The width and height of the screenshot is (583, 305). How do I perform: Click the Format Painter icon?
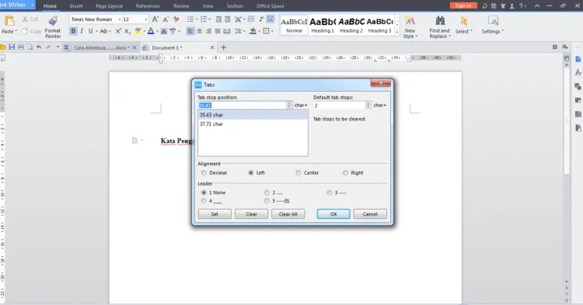coord(53,21)
